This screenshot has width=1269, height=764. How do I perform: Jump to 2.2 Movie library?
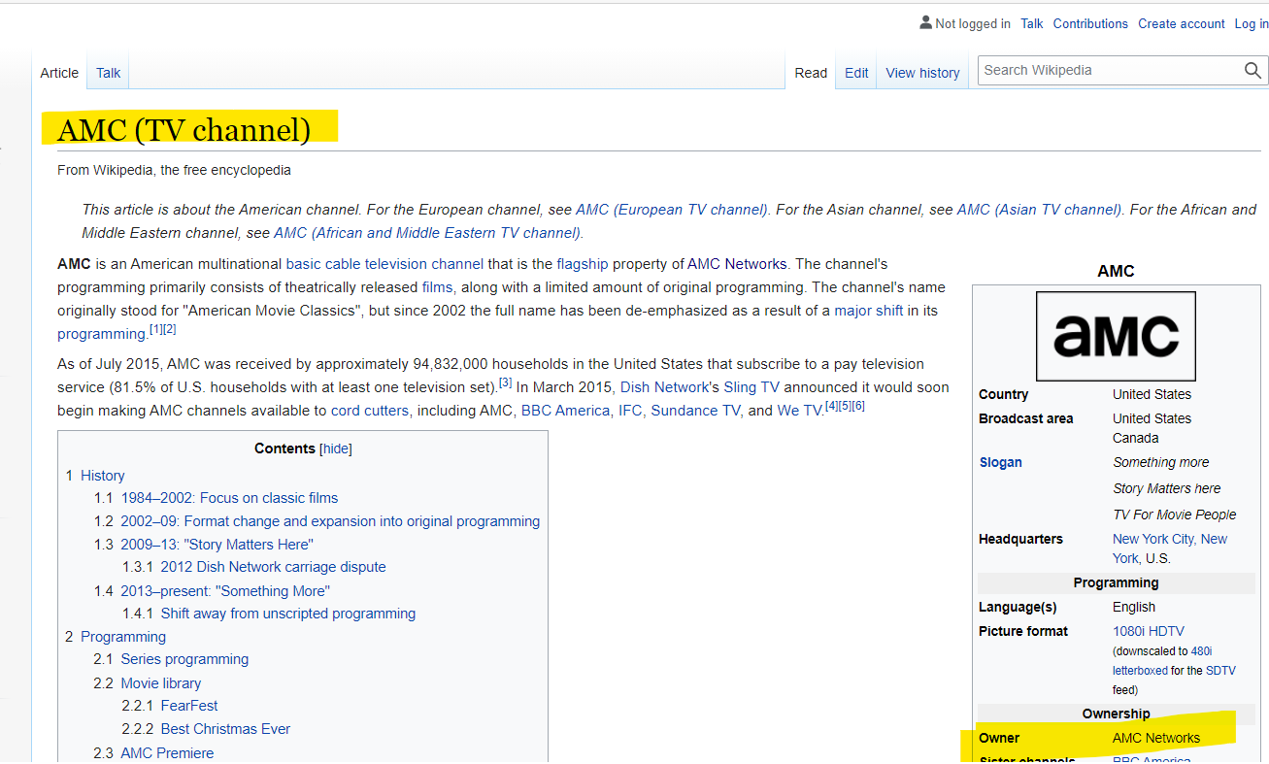tap(147, 683)
